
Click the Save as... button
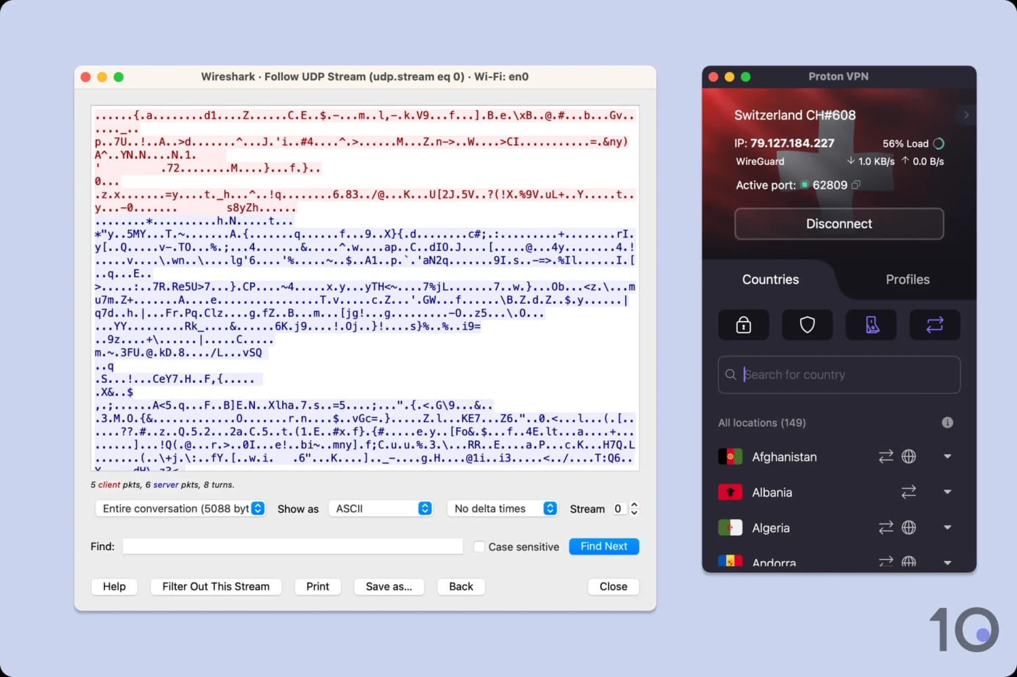(389, 587)
